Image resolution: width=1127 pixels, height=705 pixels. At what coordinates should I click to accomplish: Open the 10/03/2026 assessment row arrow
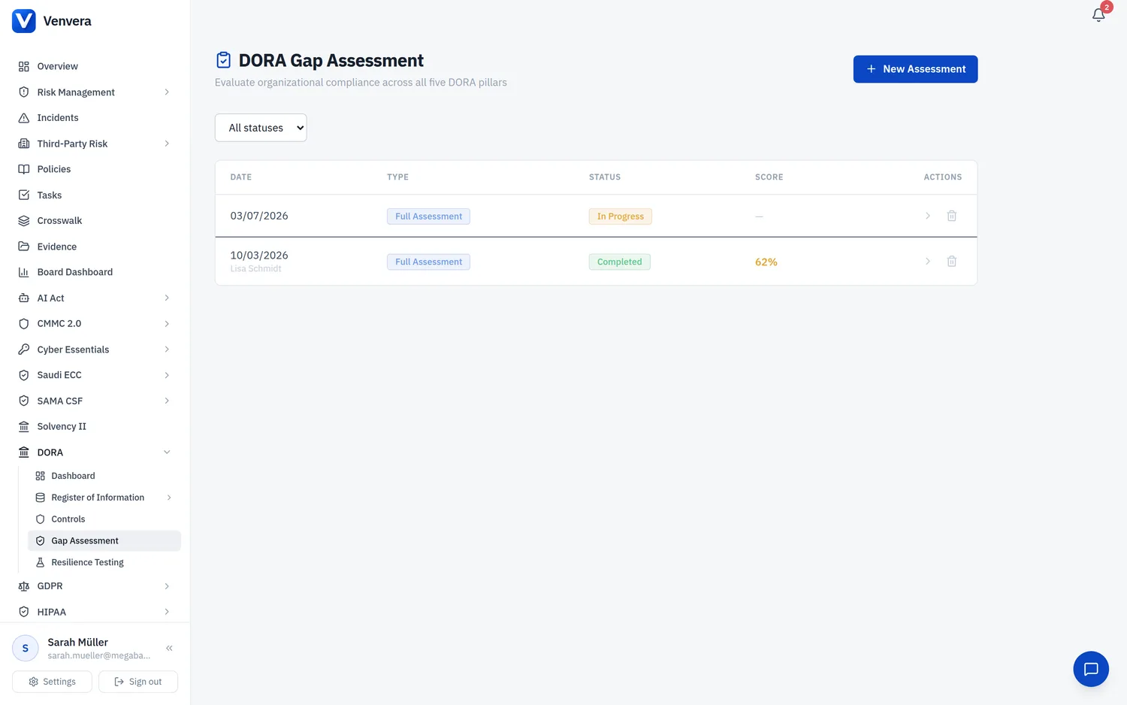point(928,261)
